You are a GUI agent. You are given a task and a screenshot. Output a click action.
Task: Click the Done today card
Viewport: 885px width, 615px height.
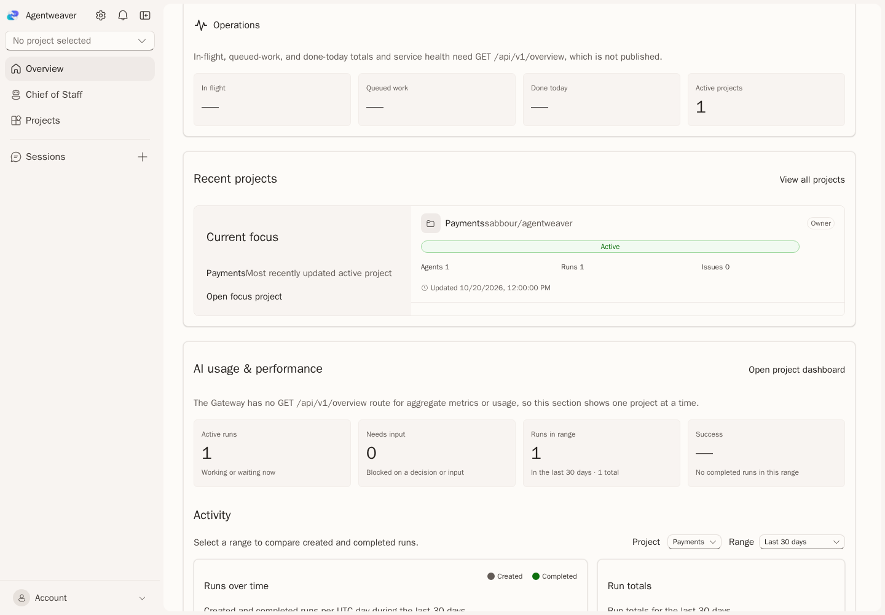click(602, 100)
